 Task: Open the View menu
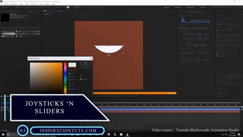[41, 4]
